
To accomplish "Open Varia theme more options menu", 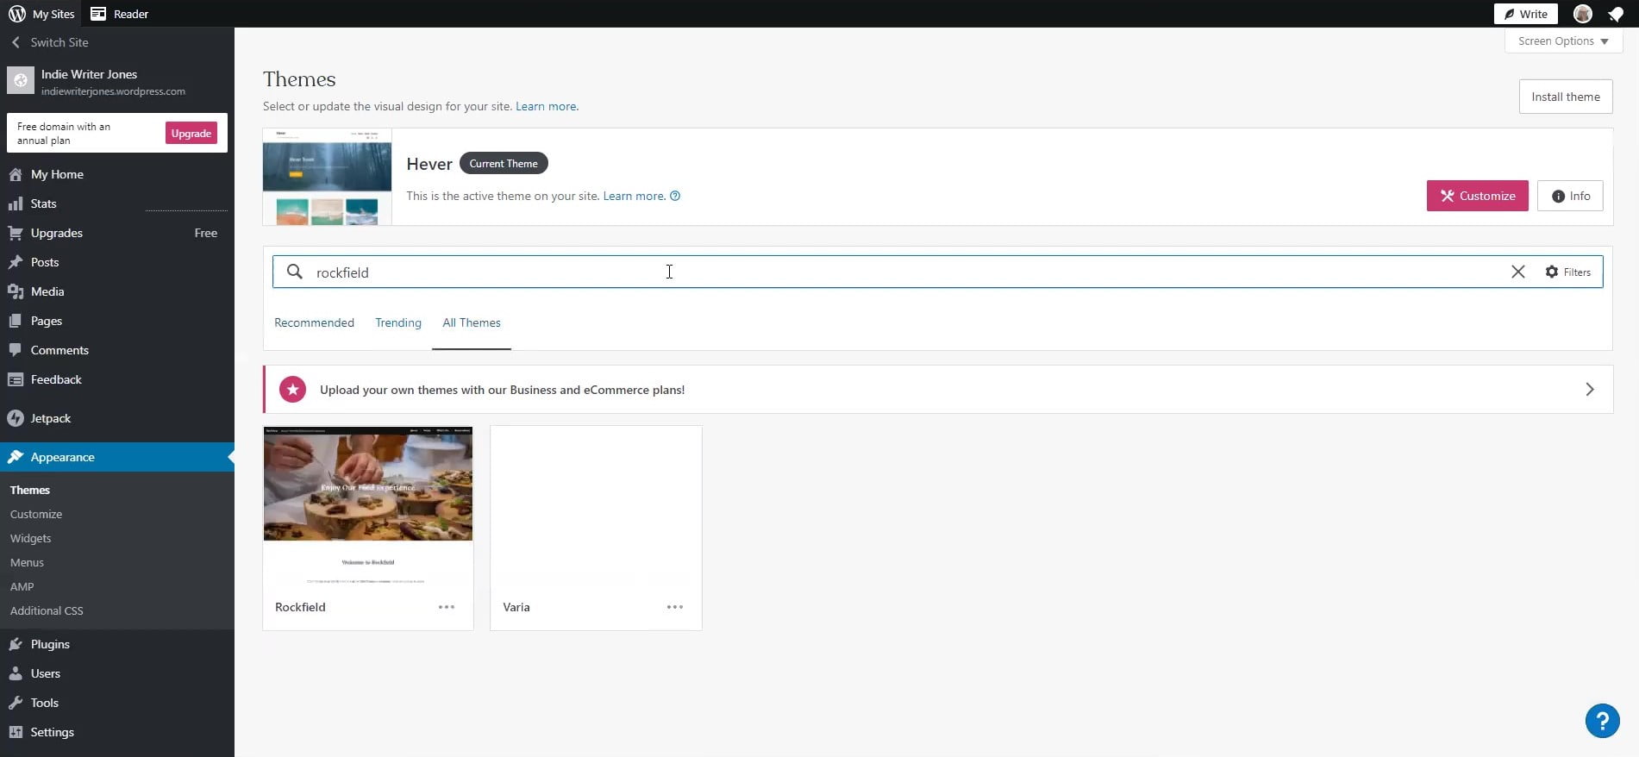I will click(x=675, y=607).
